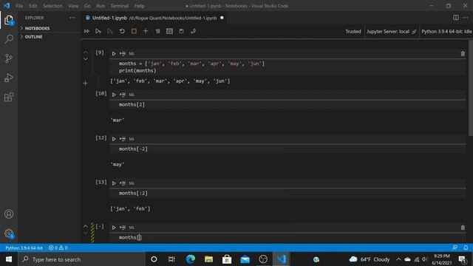473x266 pixels.
Task: Convert cell [12] to markdown (M↓)
Action: 132,139
